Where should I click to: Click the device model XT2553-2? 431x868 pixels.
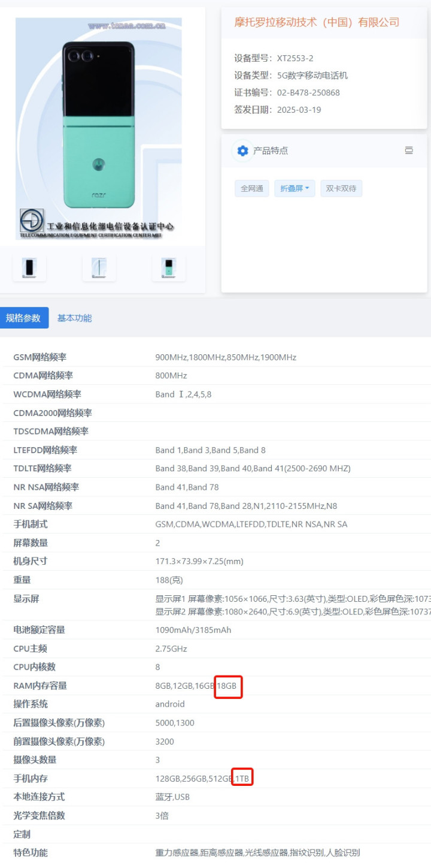click(x=295, y=58)
